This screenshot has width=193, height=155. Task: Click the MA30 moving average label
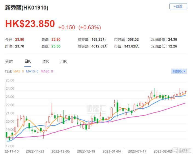[x=47, y=71]
